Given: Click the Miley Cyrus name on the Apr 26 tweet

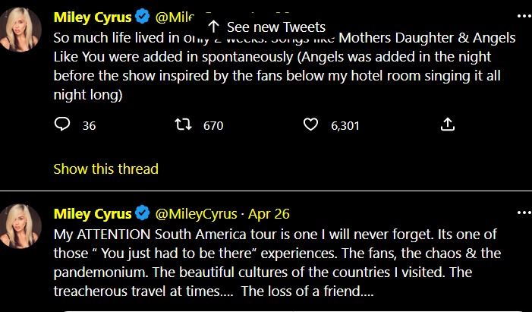Looking at the screenshot, I should [x=91, y=213].
